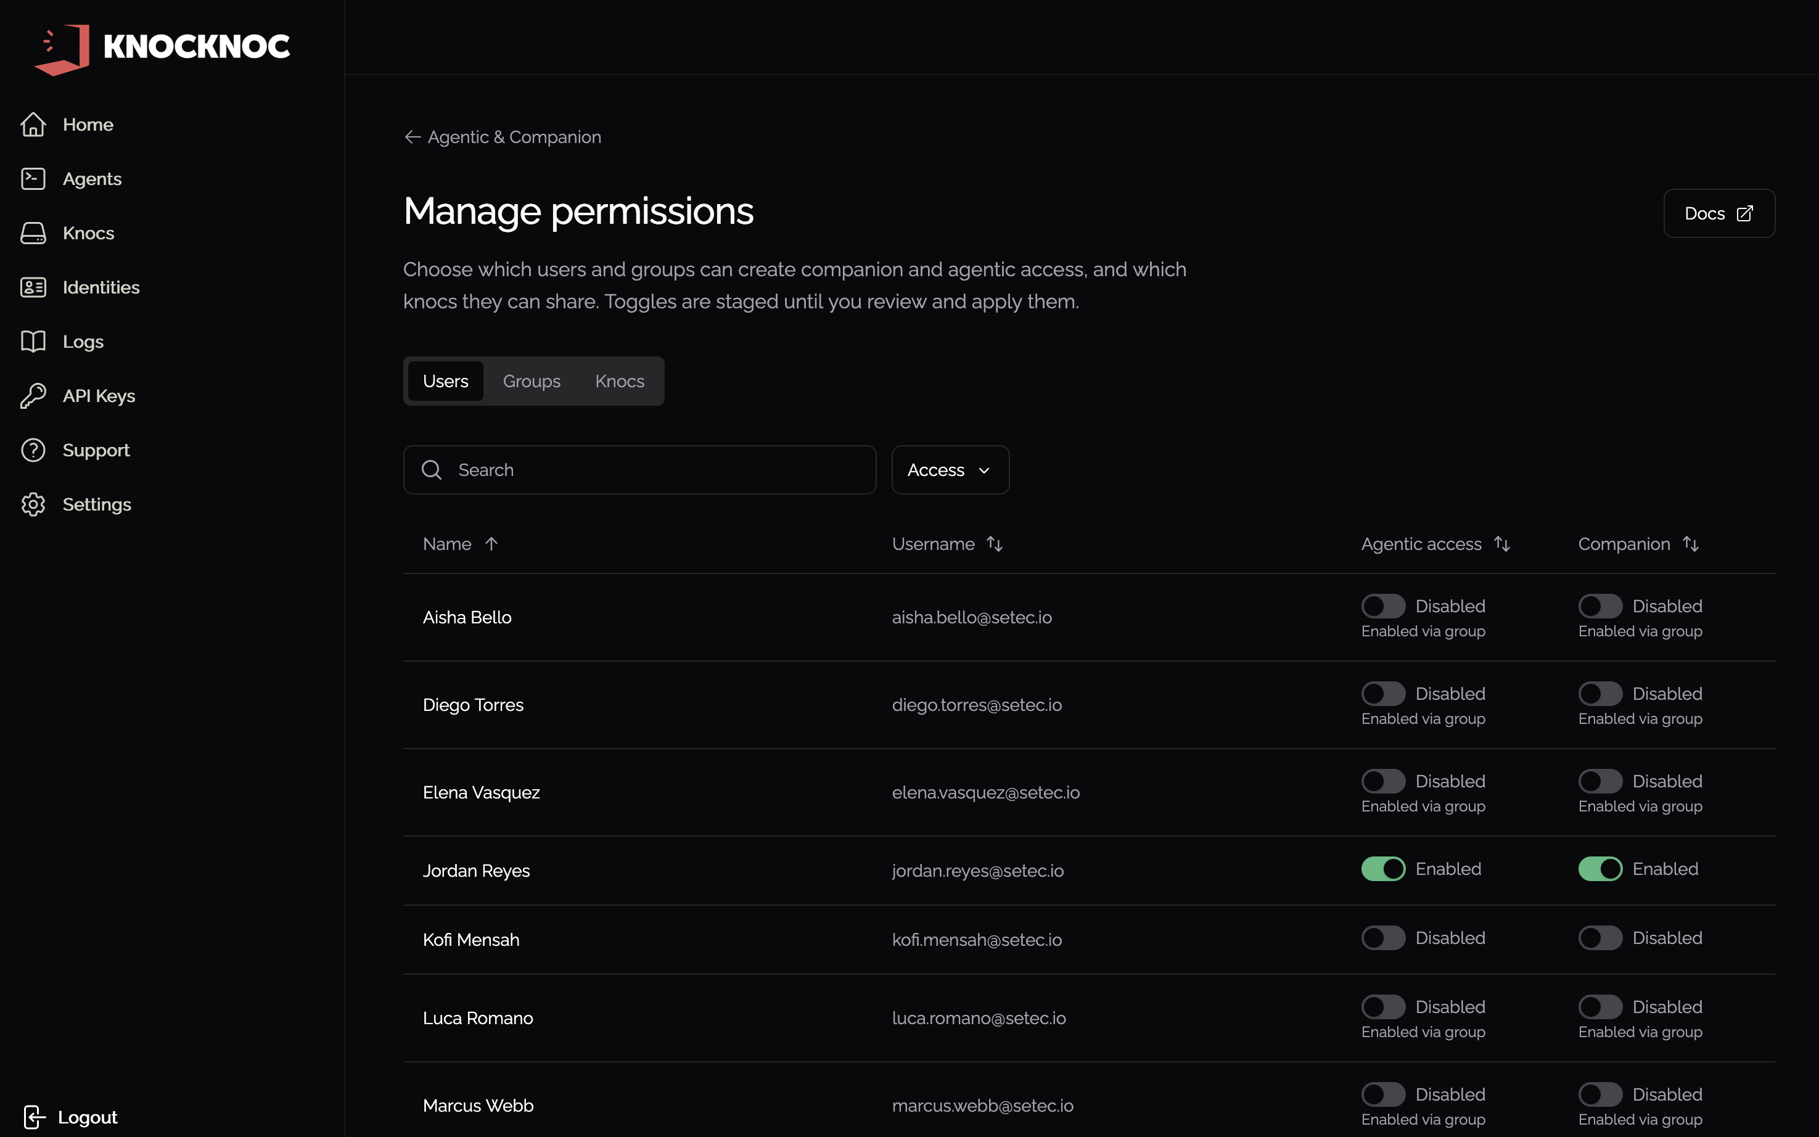Screen dimensions: 1819x1137
Task: Sort by Username column arrows
Action: click(x=994, y=543)
